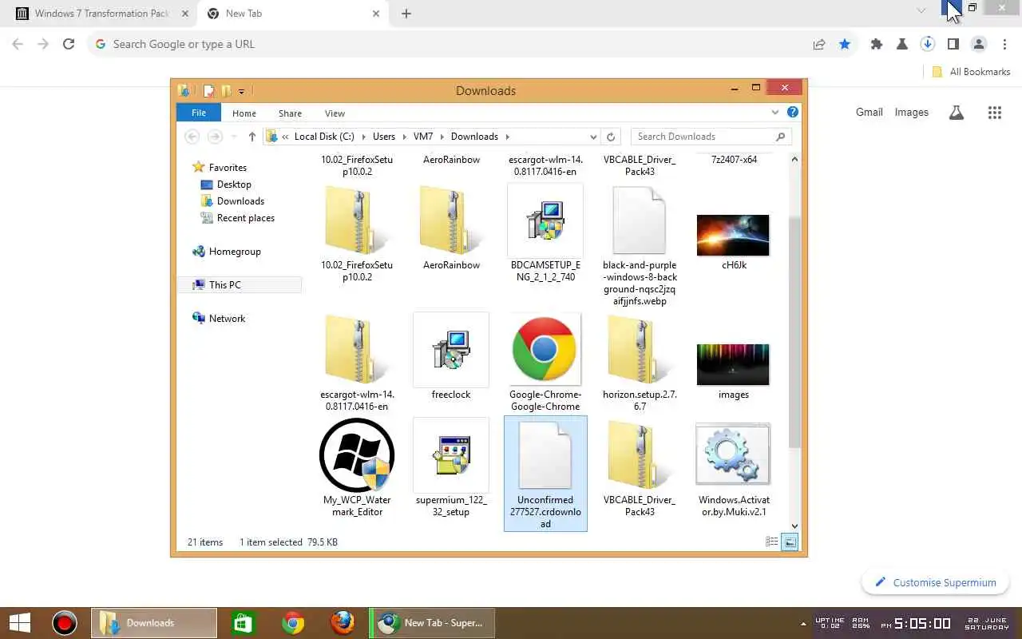1022x639 pixels.
Task: Open recent locations dropdown arrow
Action: (233, 137)
